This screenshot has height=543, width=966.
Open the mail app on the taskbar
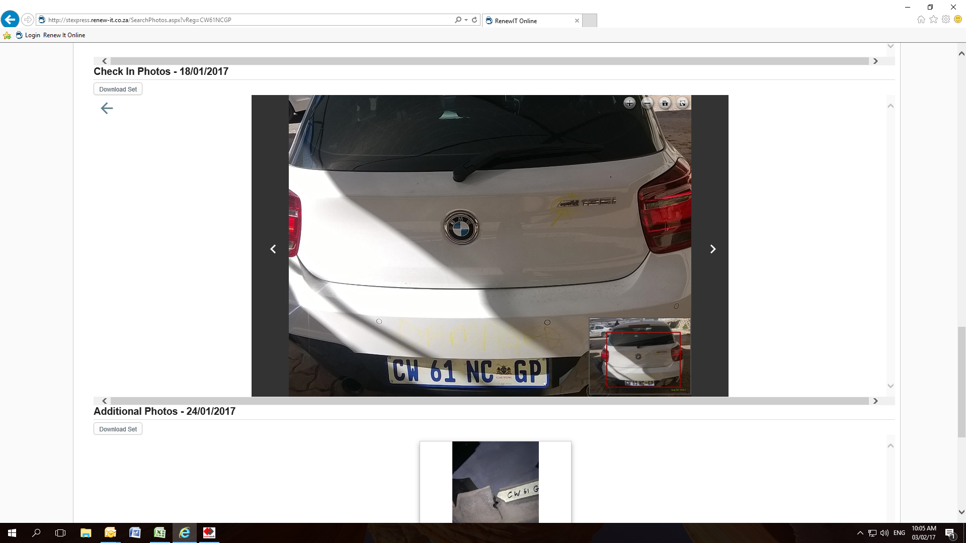click(110, 533)
